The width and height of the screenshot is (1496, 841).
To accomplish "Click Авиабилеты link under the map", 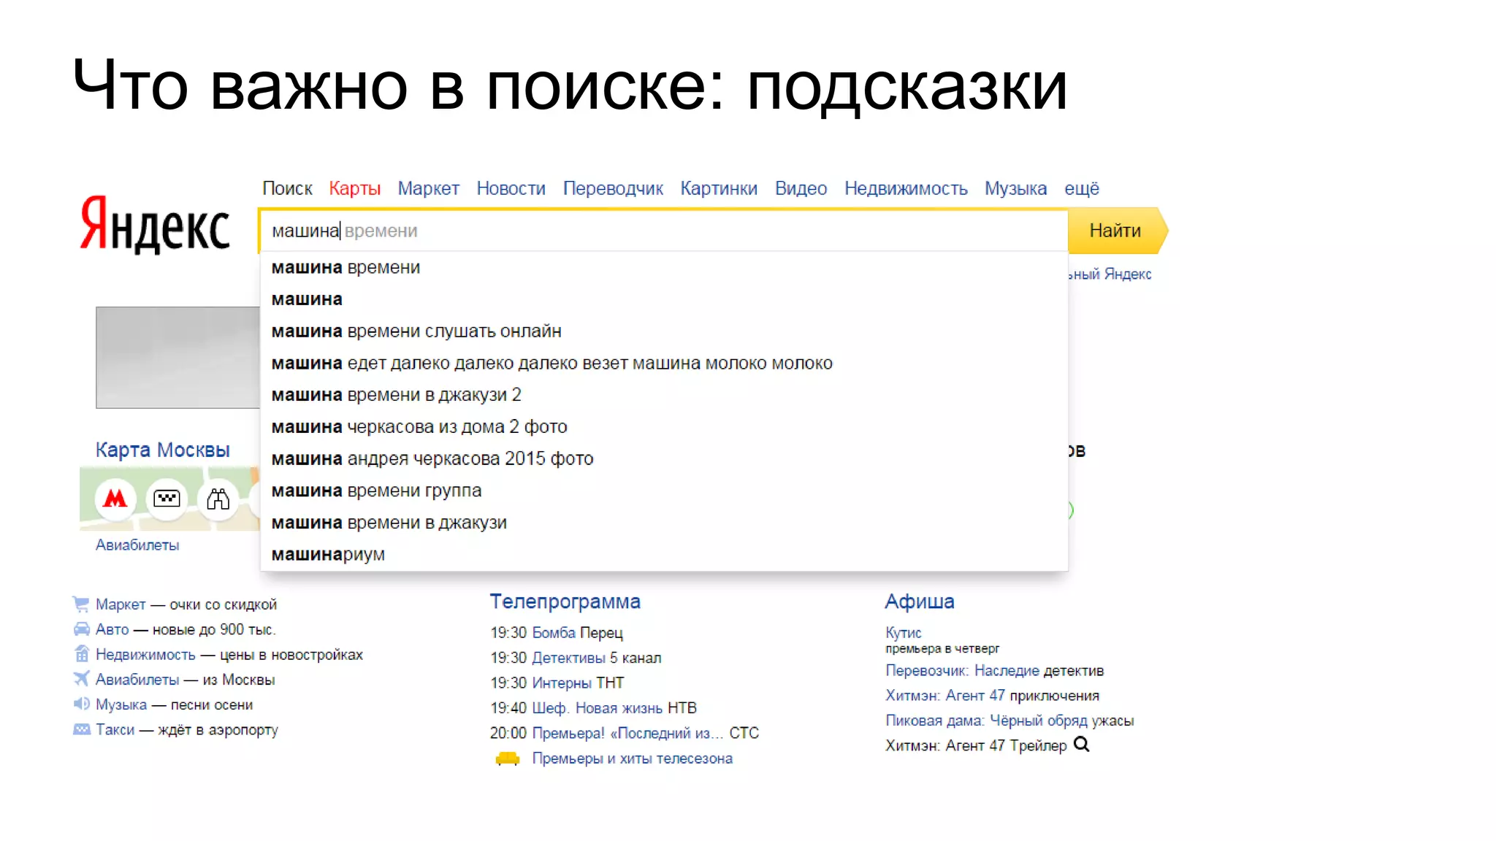I will pyautogui.click(x=137, y=545).
